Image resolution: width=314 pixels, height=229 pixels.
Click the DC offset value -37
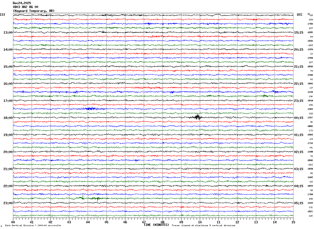[x=311, y=88]
